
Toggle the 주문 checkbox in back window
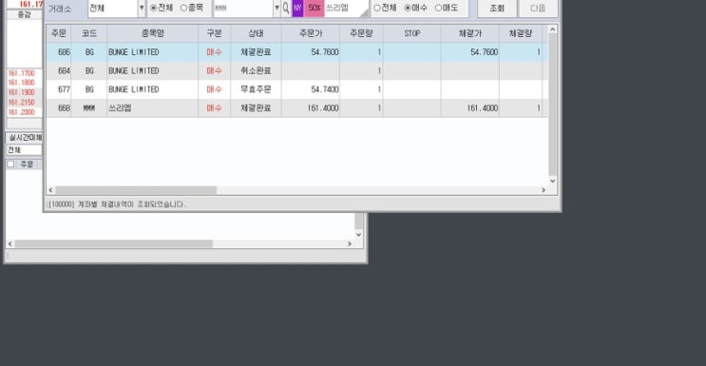(10, 164)
